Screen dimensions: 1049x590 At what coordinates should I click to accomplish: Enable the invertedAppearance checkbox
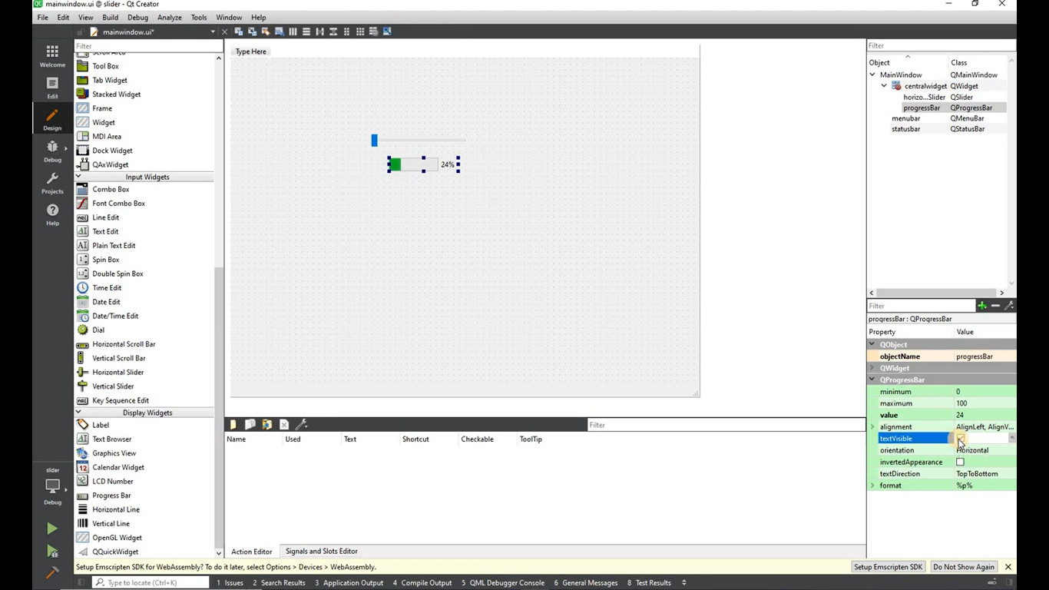pyautogui.click(x=960, y=462)
